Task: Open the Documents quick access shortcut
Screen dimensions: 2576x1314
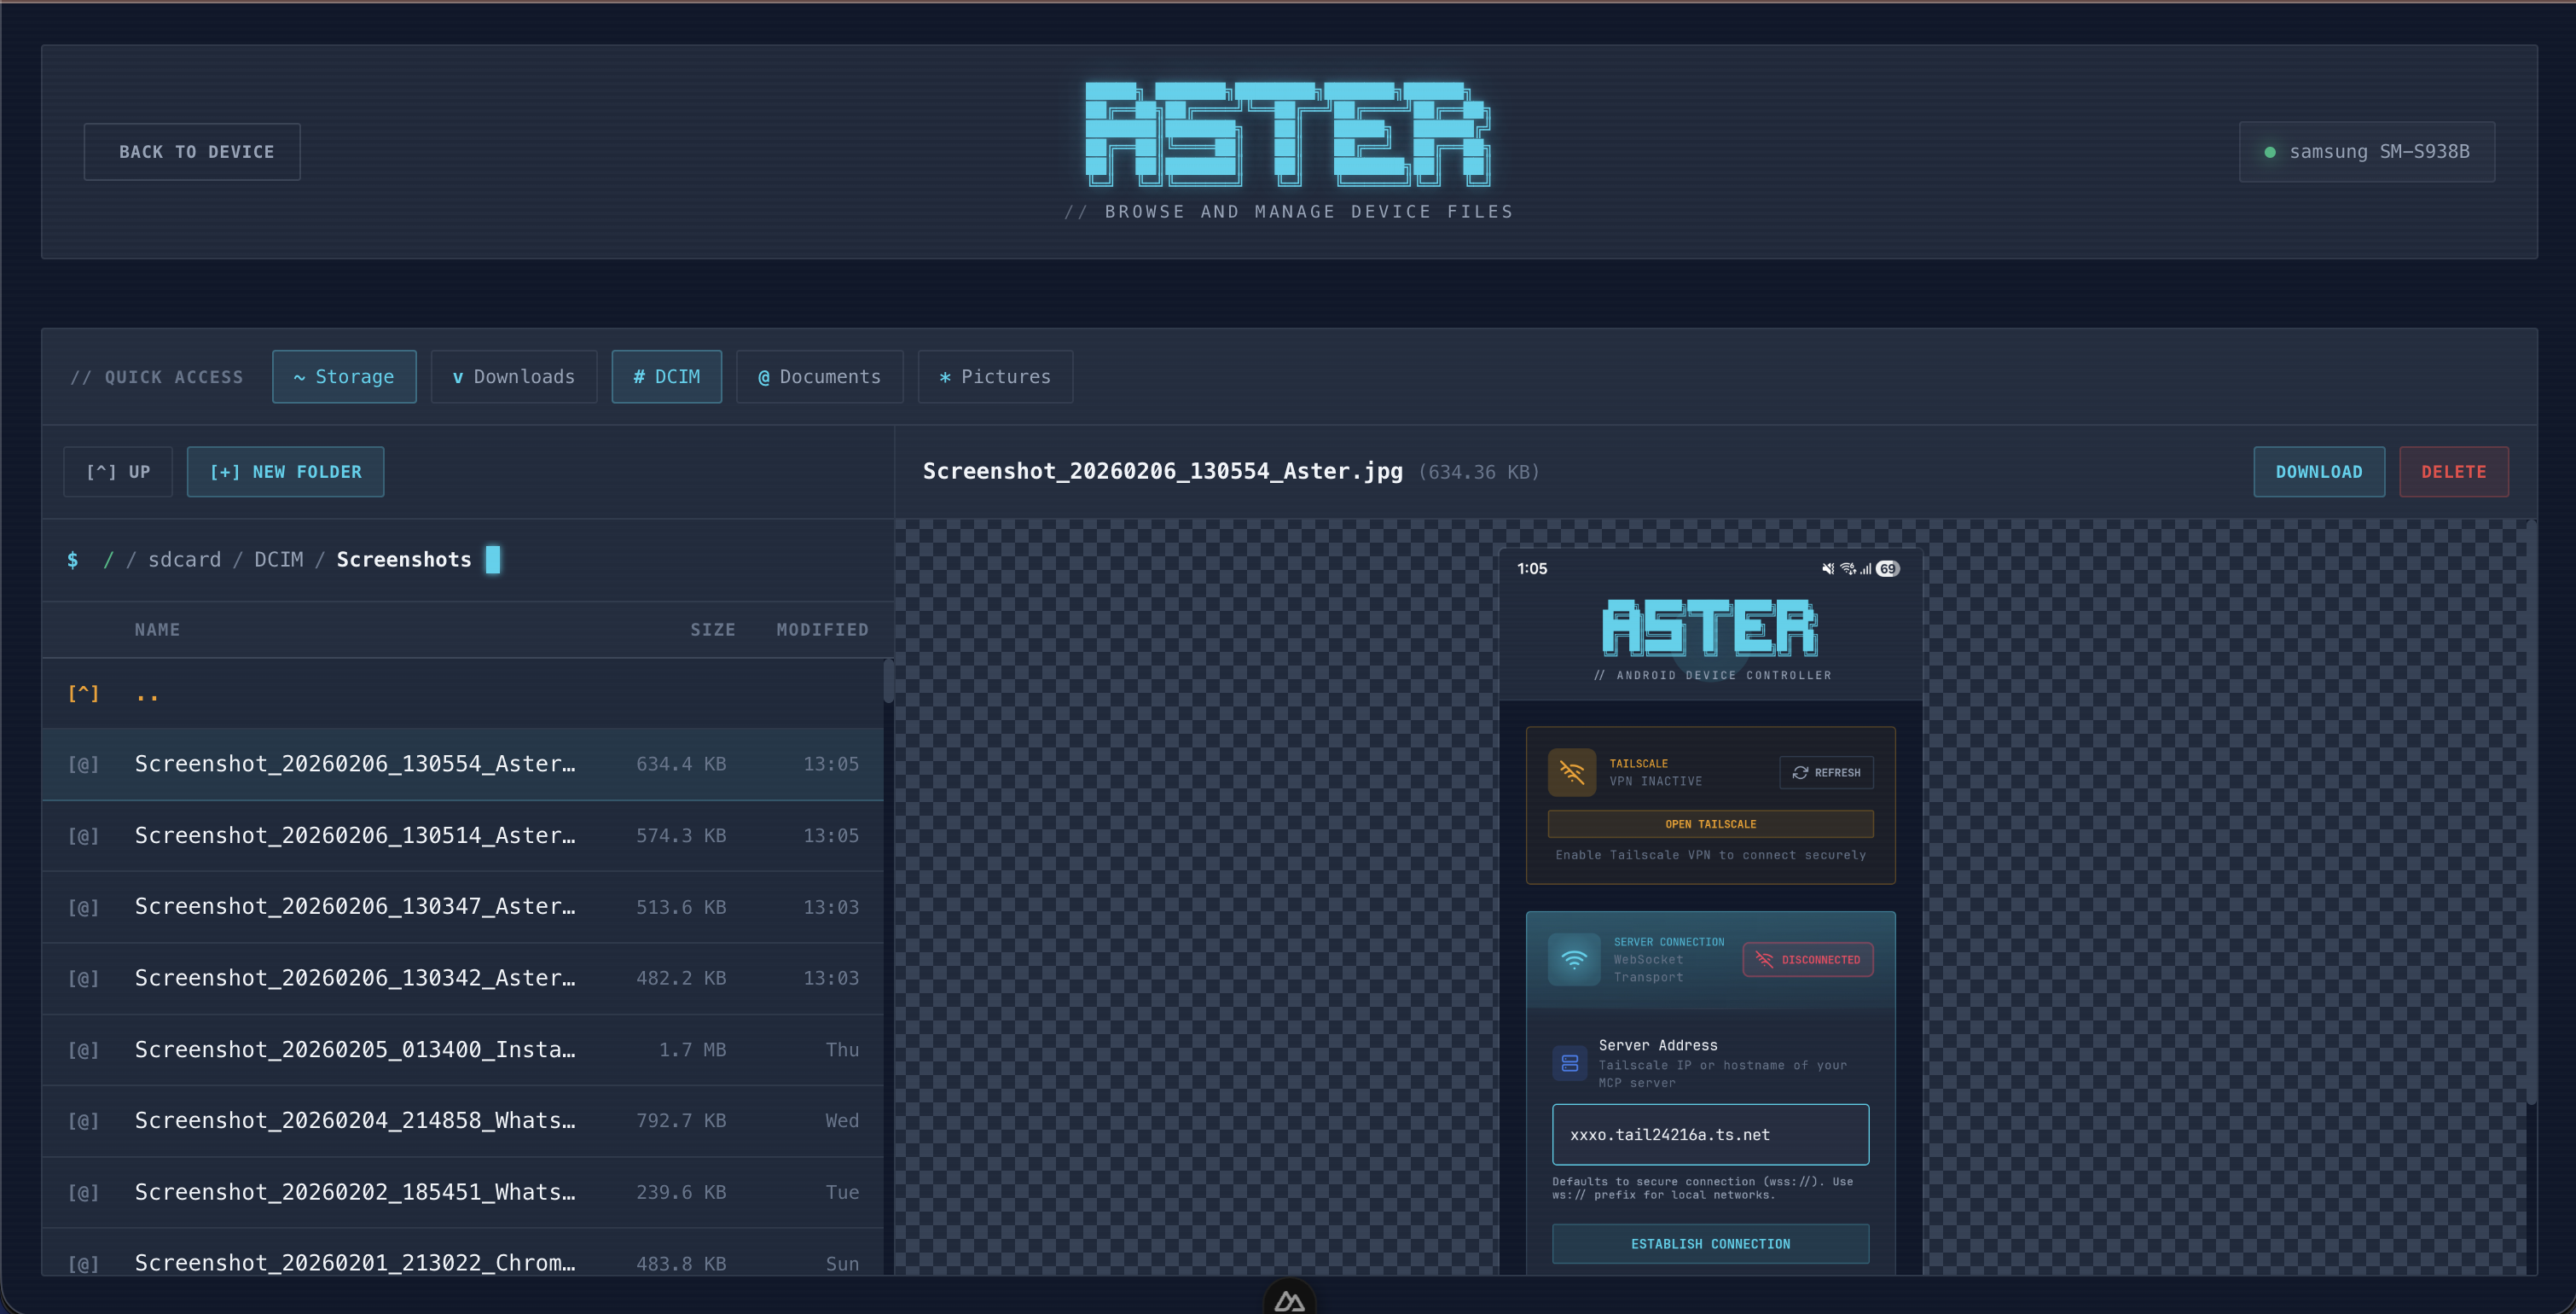Action: click(819, 377)
